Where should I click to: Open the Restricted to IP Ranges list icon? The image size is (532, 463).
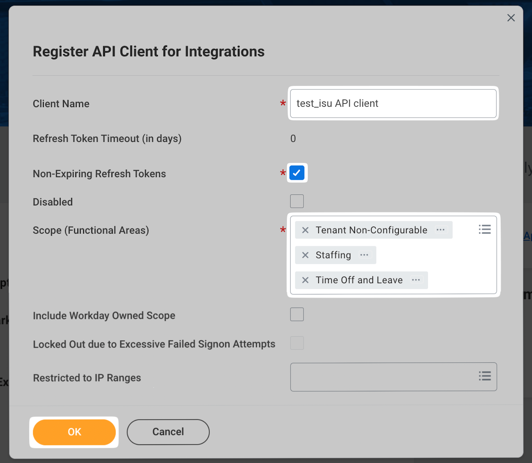(x=484, y=376)
